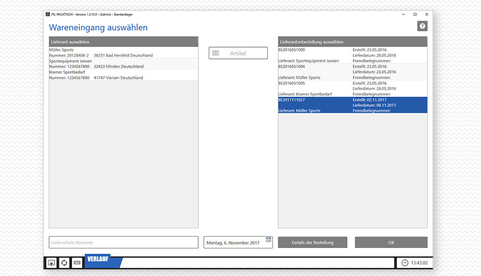
Task: Click the clock icon beside 13:43:02
Action: [405, 263]
